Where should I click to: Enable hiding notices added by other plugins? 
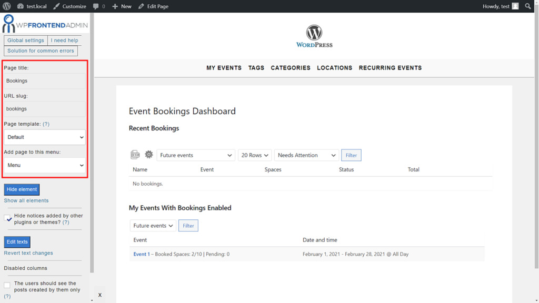click(7, 215)
